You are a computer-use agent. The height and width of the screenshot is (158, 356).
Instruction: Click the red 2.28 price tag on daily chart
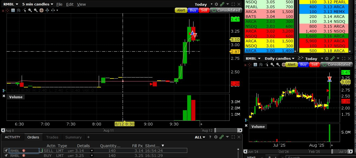coord(345,101)
